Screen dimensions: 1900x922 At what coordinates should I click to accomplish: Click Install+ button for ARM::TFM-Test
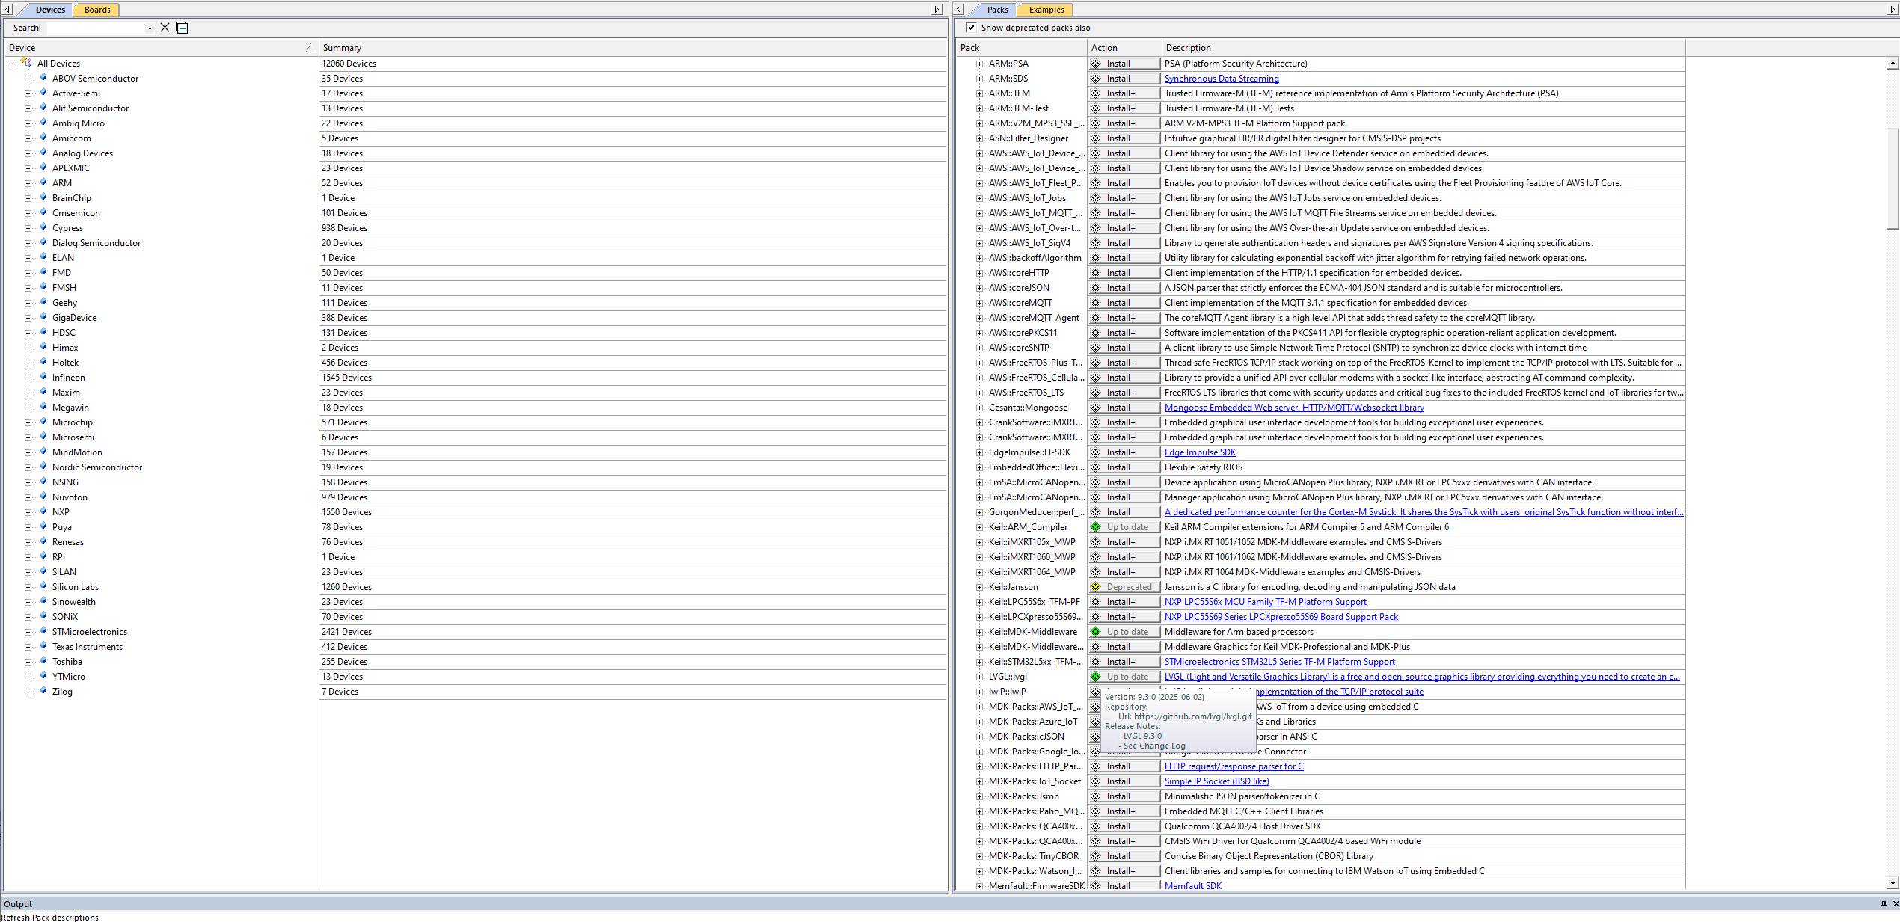tap(1124, 108)
